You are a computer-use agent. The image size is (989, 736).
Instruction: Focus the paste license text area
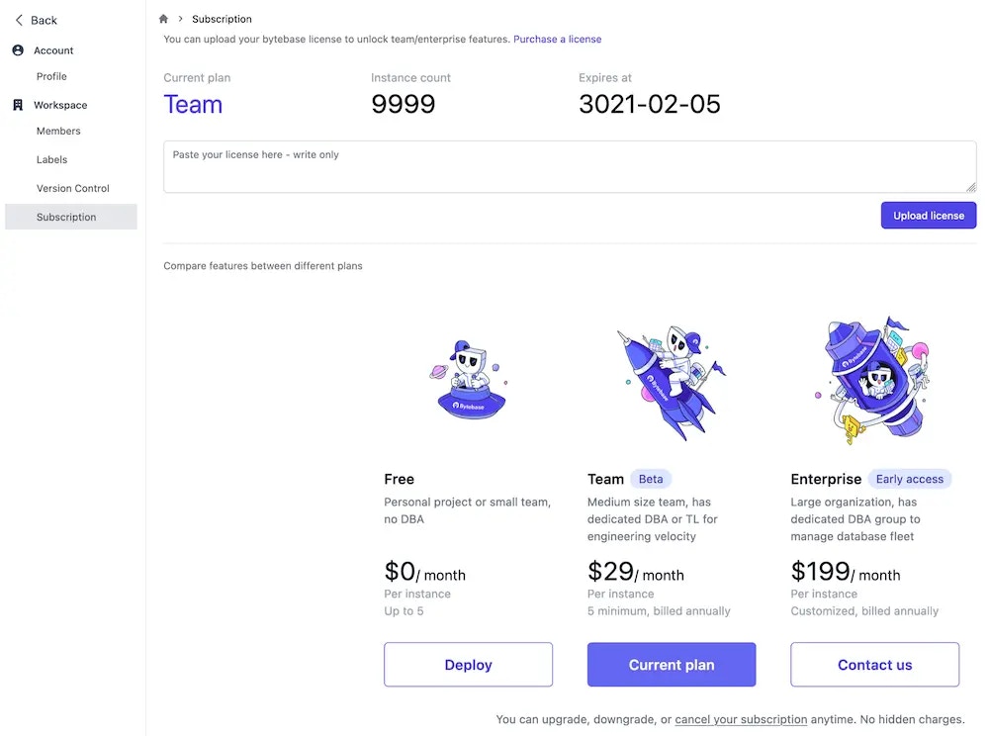click(570, 166)
